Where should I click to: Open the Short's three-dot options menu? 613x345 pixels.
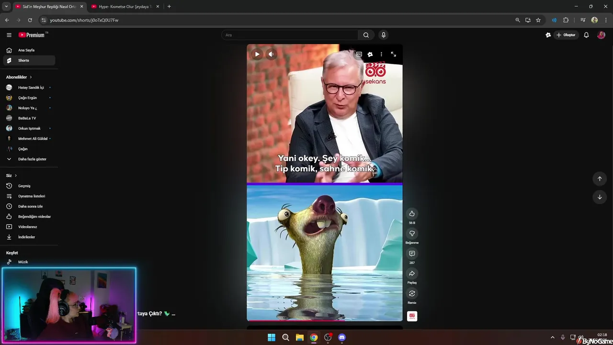pos(381,54)
